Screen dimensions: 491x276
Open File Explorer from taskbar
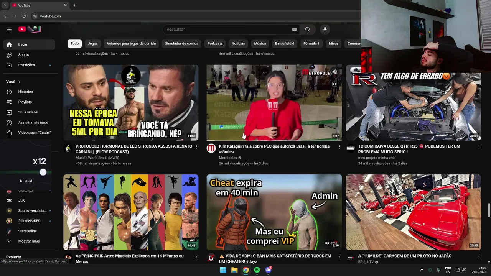[x=234, y=270]
